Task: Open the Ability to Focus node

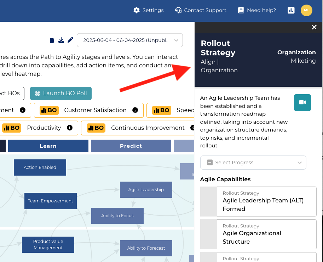Action: click(117, 216)
